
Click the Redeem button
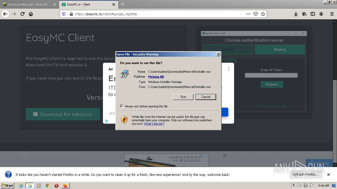point(271,84)
